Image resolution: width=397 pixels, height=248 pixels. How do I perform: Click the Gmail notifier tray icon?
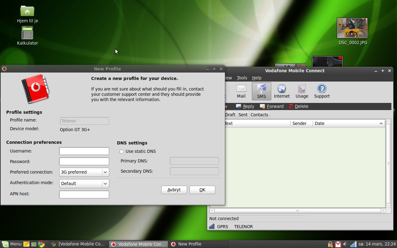tap(338, 244)
